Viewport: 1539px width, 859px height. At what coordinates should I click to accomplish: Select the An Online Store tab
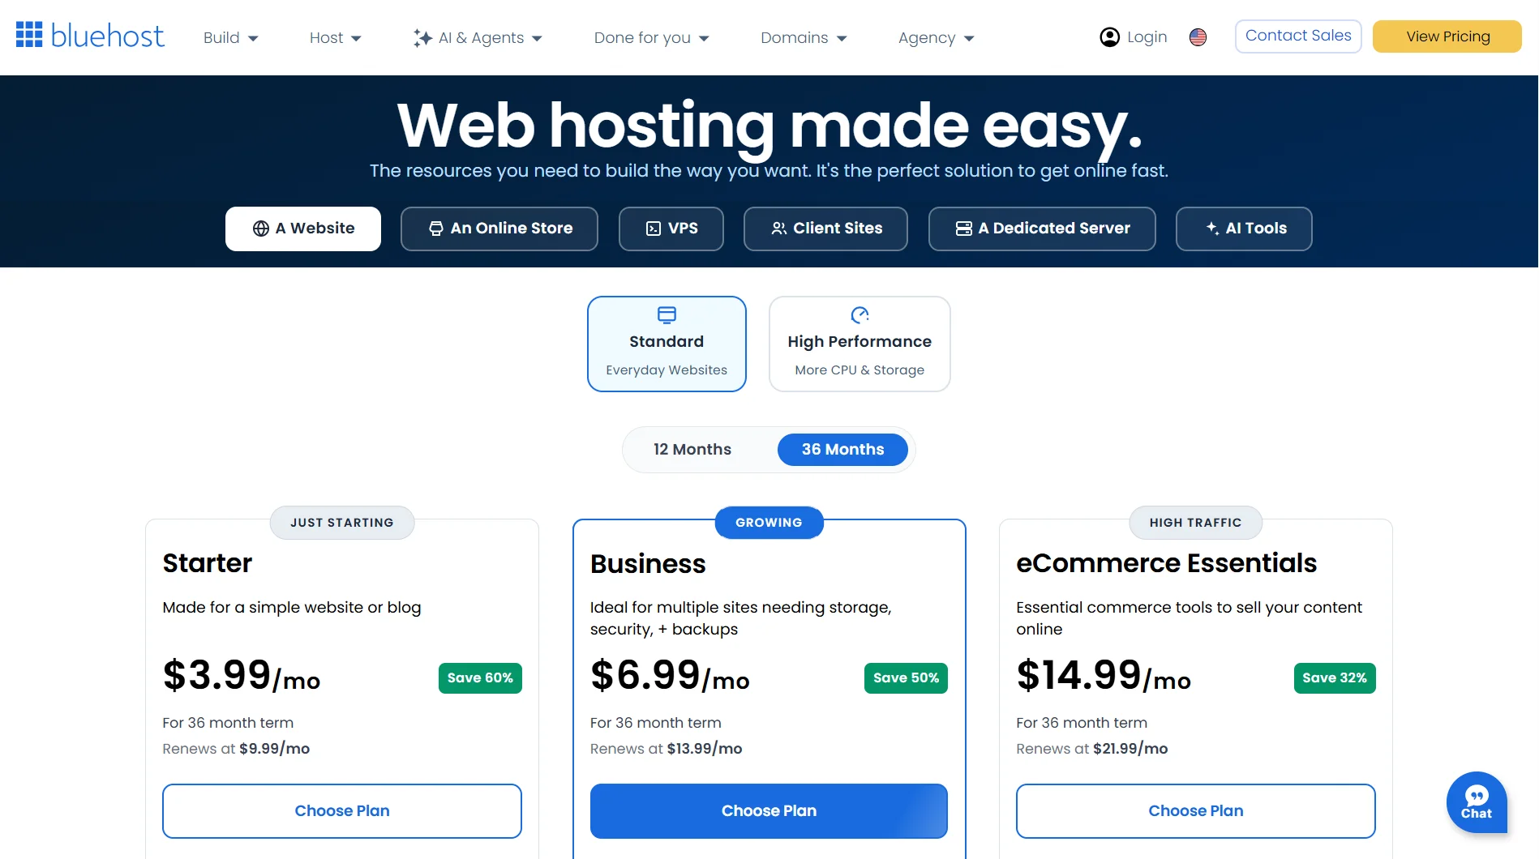499,229
